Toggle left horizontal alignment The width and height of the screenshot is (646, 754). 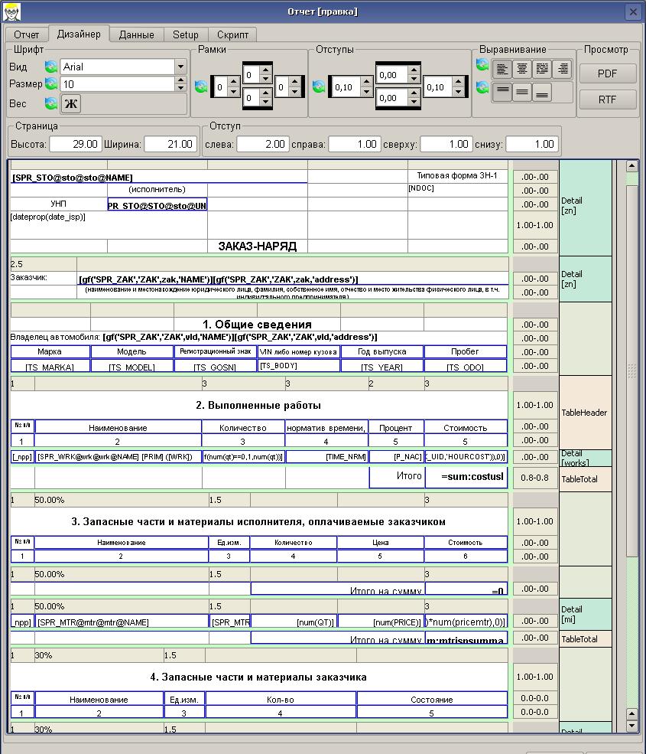coord(502,69)
